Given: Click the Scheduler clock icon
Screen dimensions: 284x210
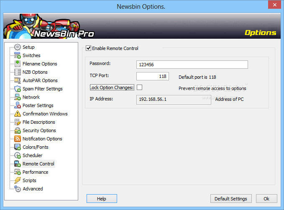Looking at the screenshot, I should (x=18, y=155).
